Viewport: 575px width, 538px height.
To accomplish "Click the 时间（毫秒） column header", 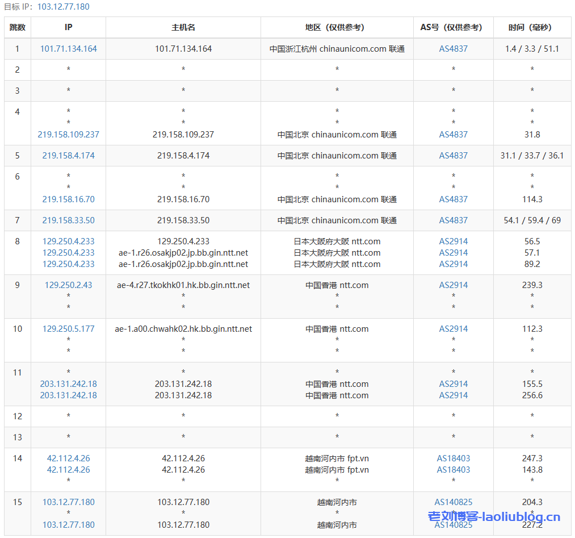I will coord(531,27).
